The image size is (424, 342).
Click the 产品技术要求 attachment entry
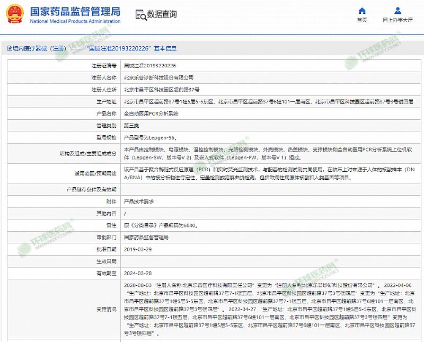(138, 201)
